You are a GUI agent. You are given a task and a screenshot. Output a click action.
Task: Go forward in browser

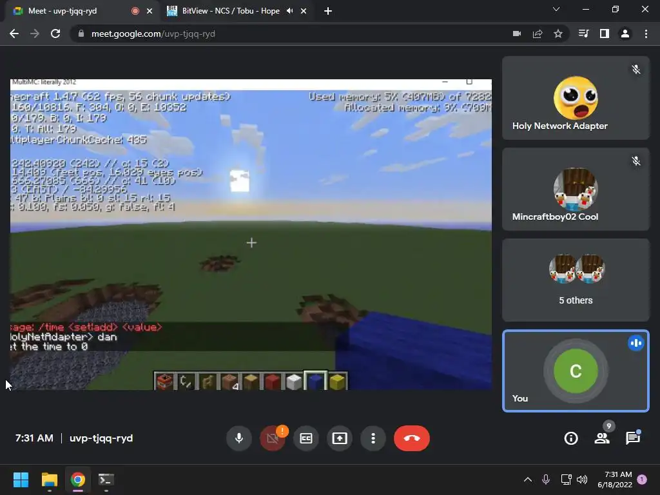pyautogui.click(x=35, y=34)
